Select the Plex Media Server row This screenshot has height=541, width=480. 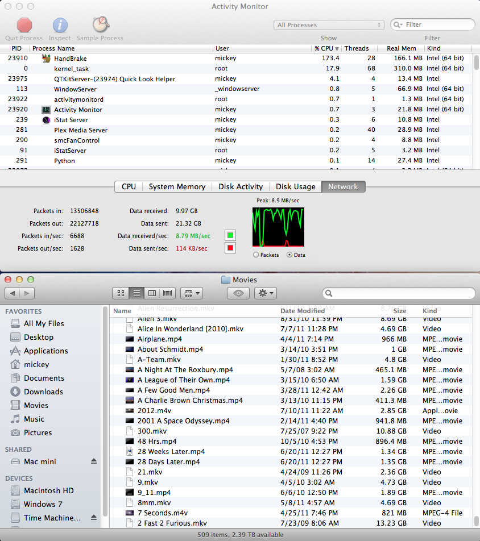(x=237, y=130)
